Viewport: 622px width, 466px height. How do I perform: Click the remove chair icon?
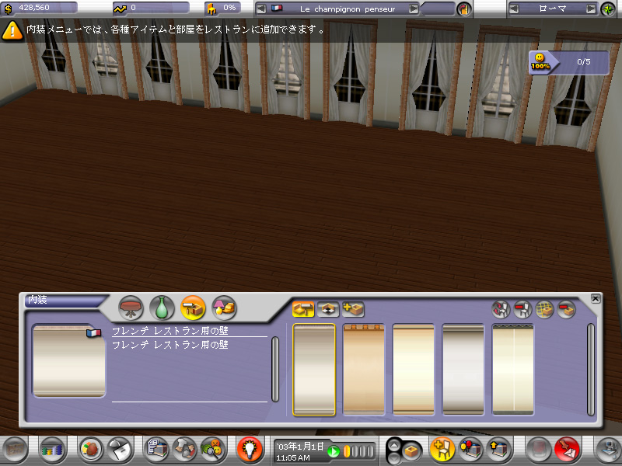(x=522, y=309)
